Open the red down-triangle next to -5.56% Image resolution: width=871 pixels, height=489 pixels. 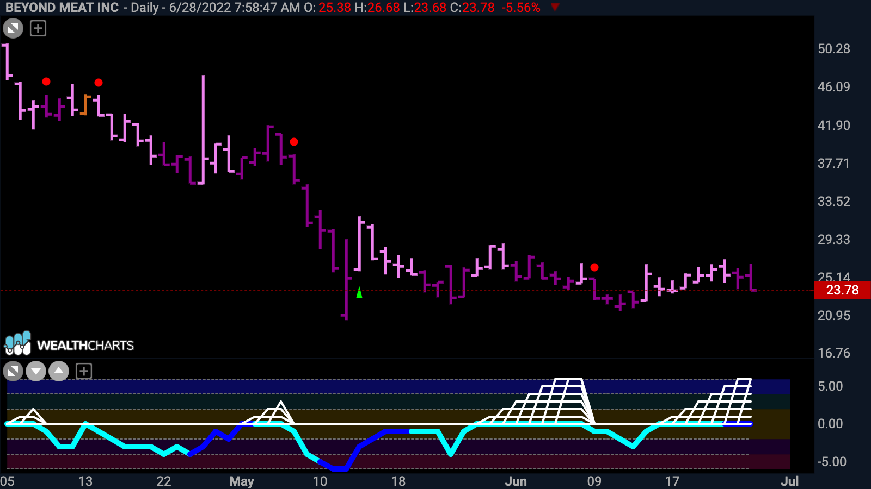(x=555, y=7)
